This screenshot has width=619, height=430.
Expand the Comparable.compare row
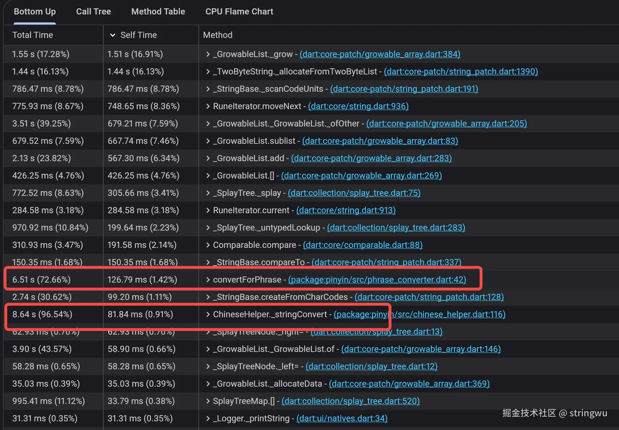point(208,245)
